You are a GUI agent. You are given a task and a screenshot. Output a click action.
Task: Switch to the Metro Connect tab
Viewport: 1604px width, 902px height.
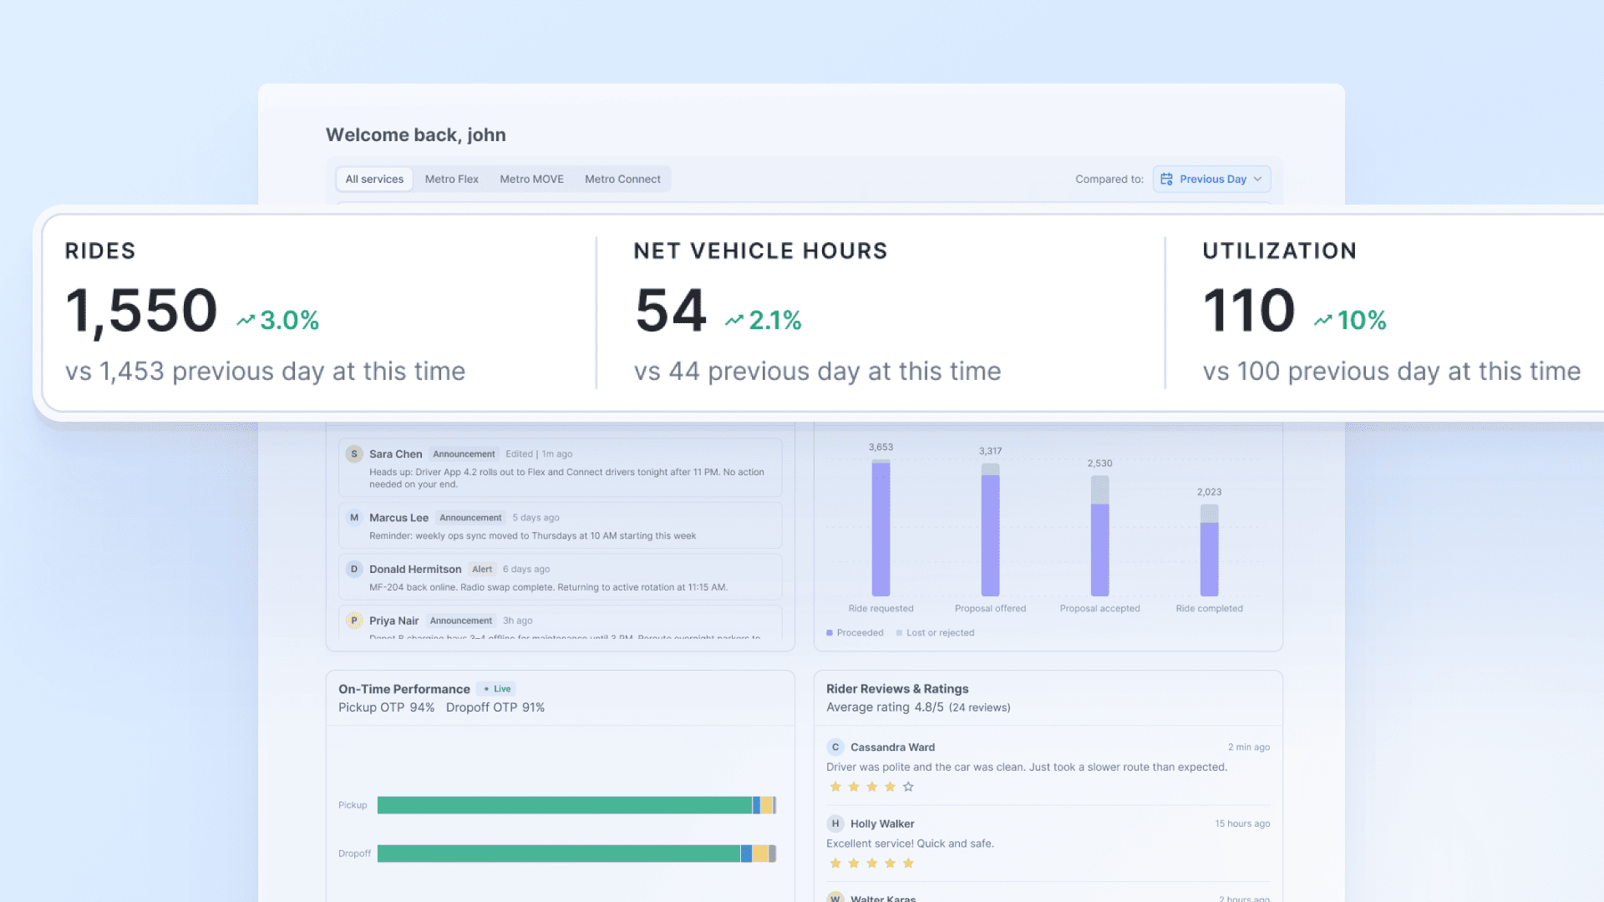click(x=622, y=179)
